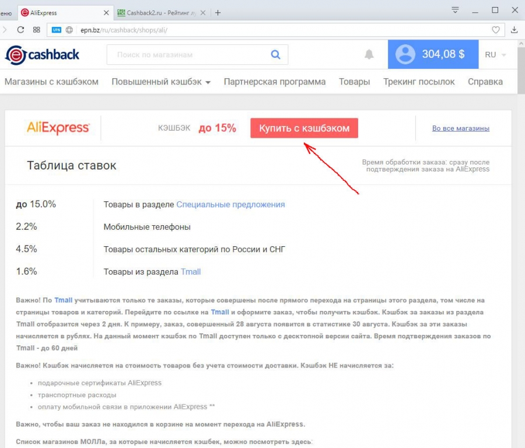This screenshot has height=448, width=525.
Task: Open the speed dial grid icon
Action: coord(37,30)
